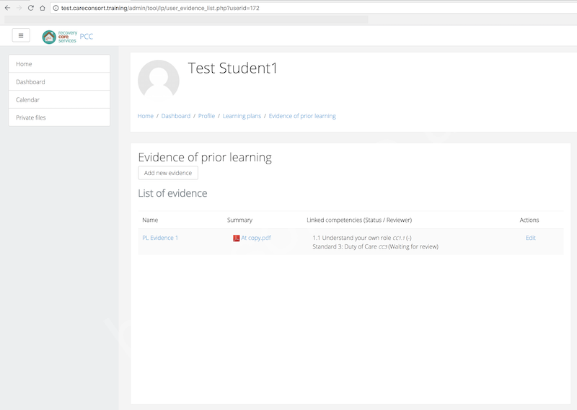Viewport: 577px width, 410px height.
Task: Click the browser back arrow
Action: [x=7, y=8]
